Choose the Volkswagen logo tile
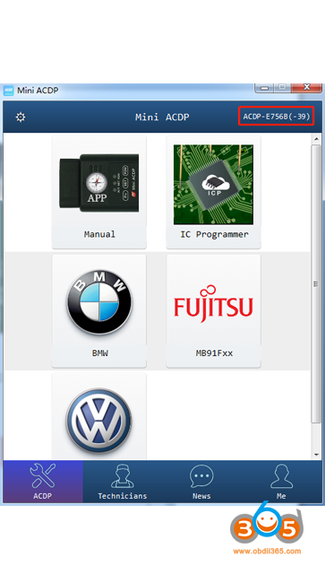This screenshot has width=325, height=583. coord(99,417)
